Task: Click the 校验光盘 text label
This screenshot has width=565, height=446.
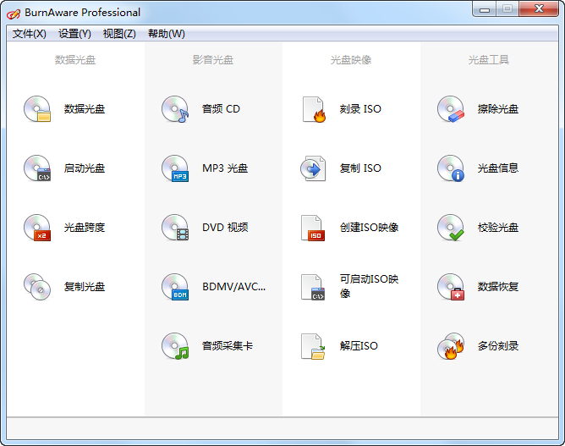Action: (x=498, y=228)
